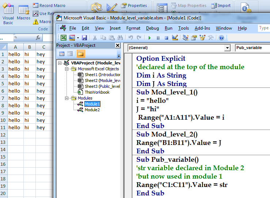270x198 pixels.
Task: Open the View menu
Action: click(99, 28)
